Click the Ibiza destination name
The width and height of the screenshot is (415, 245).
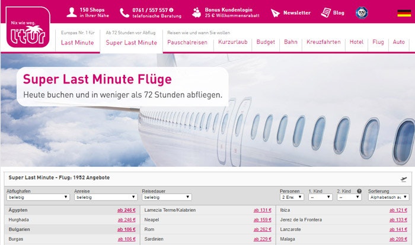(285, 210)
